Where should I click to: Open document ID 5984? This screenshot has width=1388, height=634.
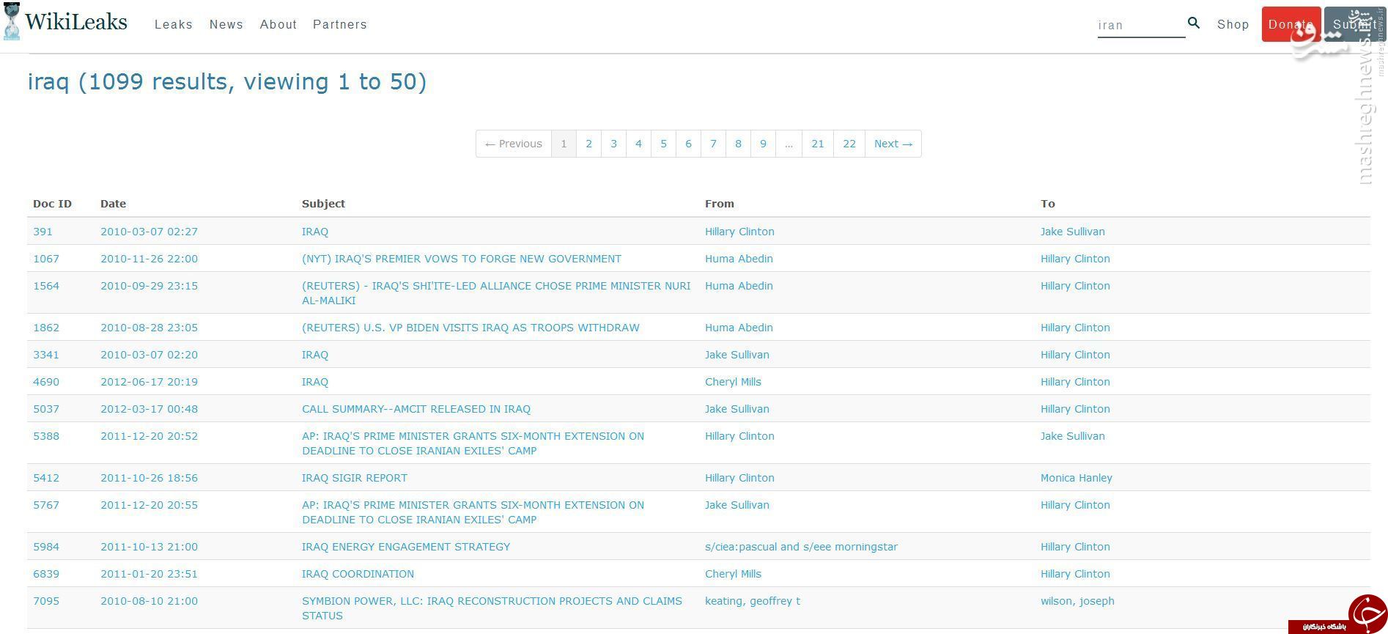46,547
